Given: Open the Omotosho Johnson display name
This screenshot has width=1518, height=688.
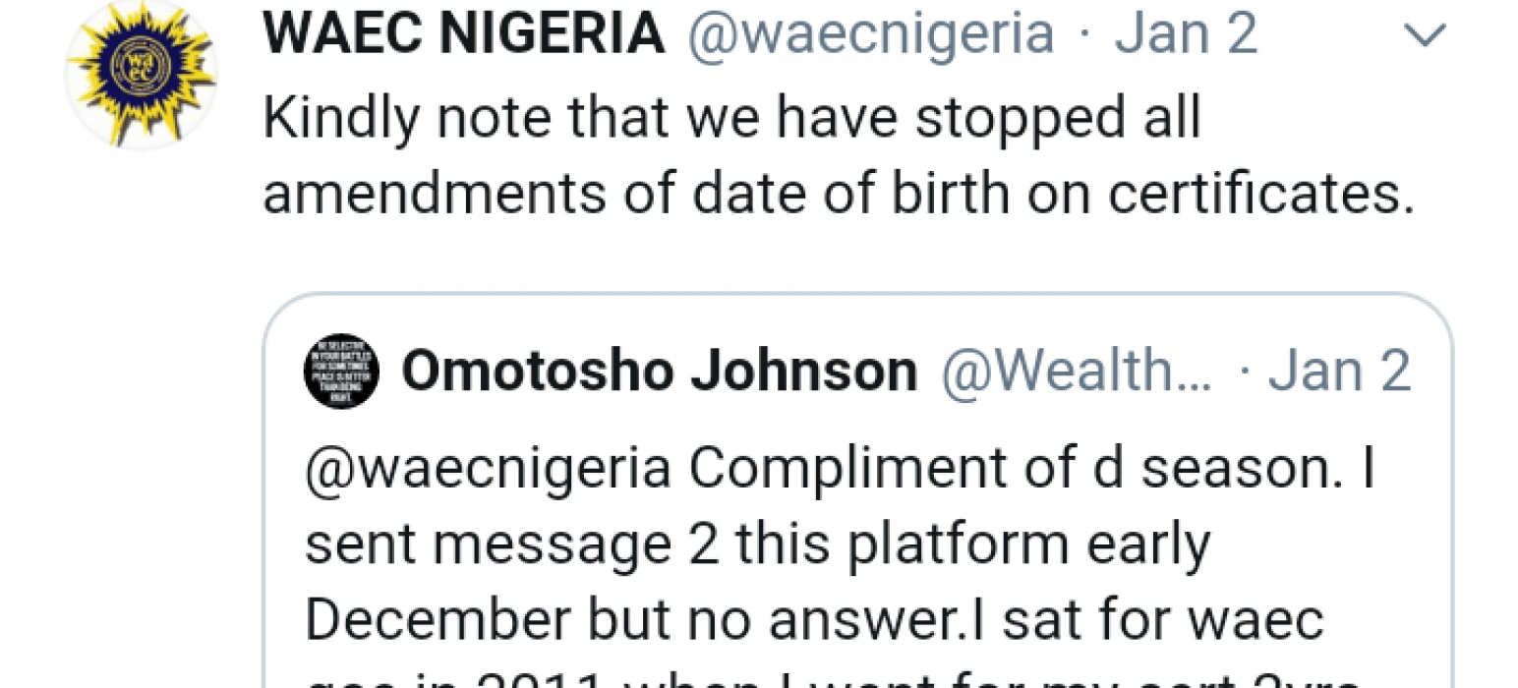Looking at the screenshot, I should point(660,372).
